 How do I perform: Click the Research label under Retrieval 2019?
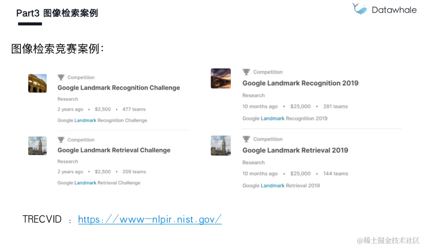point(254,162)
